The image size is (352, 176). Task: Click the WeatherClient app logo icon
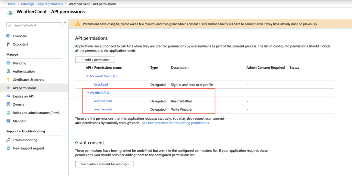(10, 13)
